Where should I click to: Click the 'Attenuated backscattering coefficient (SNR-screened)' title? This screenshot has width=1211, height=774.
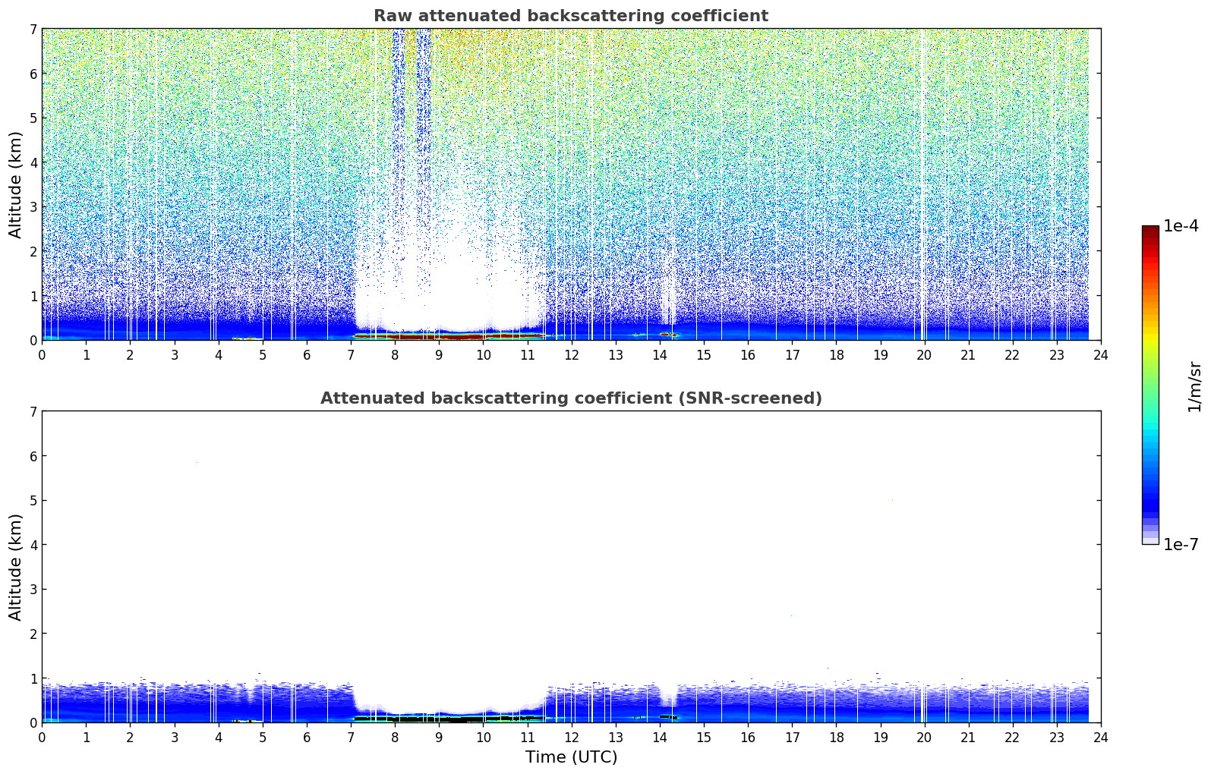point(571,398)
